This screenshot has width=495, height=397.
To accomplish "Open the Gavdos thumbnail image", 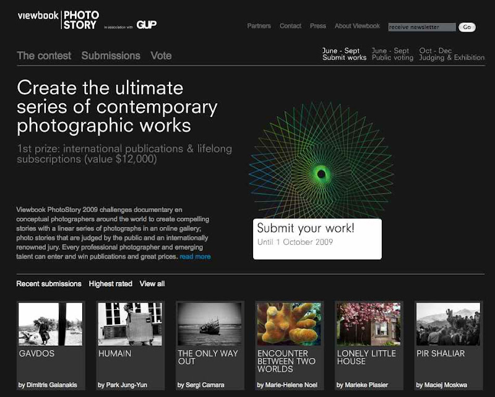I will pyautogui.click(x=51, y=324).
